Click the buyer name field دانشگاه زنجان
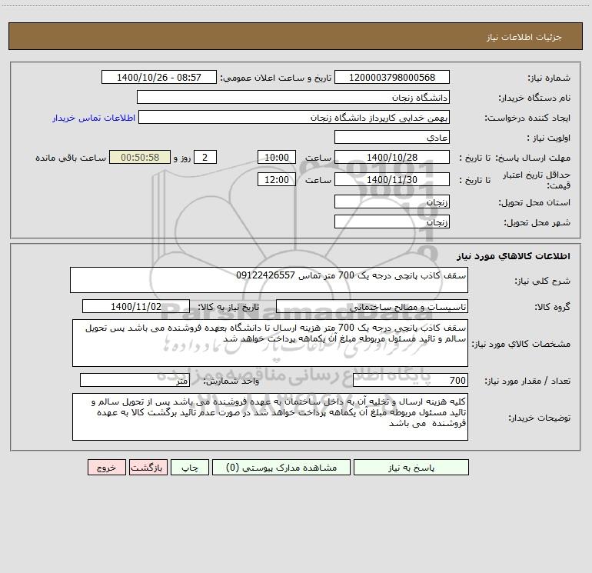The width and height of the screenshot is (592, 573). [x=293, y=98]
